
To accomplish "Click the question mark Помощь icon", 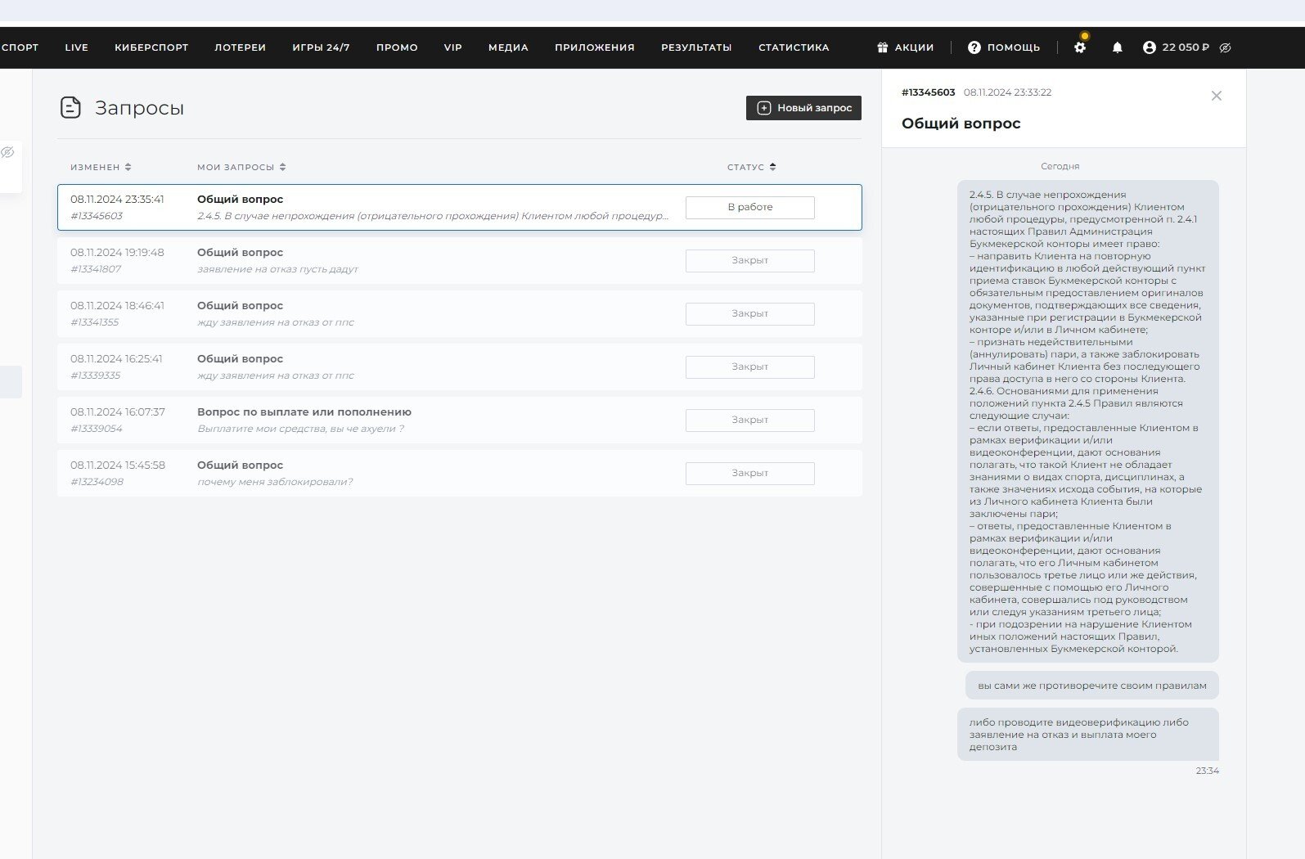I will click(x=974, y=47).
